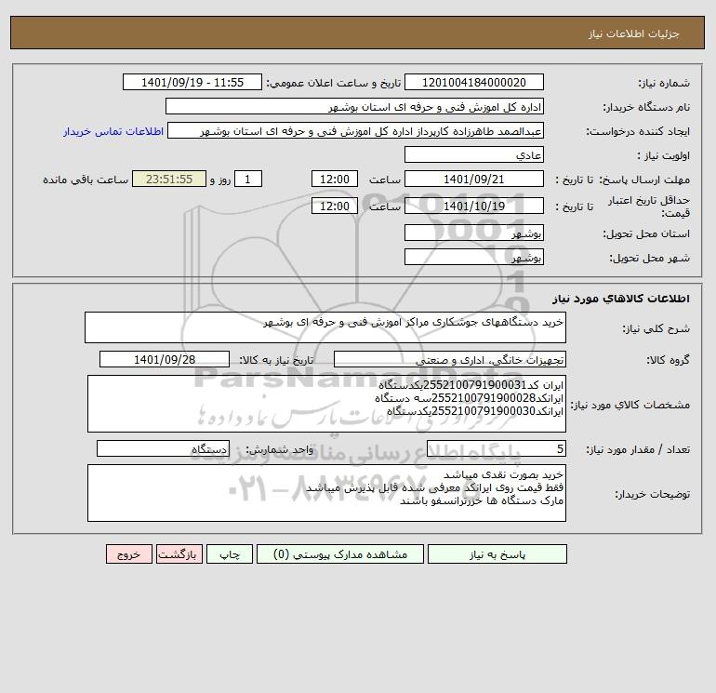716x693 pixels.
Task: Click the نام دستگاه خریدار label
Action: click(x=646, y=107)
